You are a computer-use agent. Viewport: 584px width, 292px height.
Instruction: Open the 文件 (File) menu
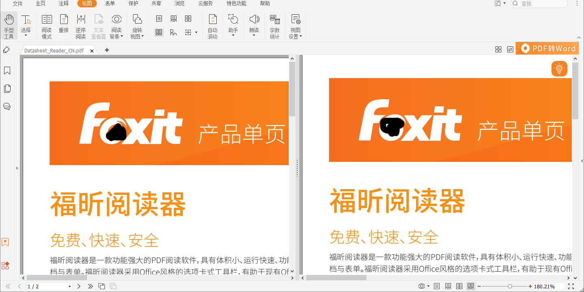[17, 4]
